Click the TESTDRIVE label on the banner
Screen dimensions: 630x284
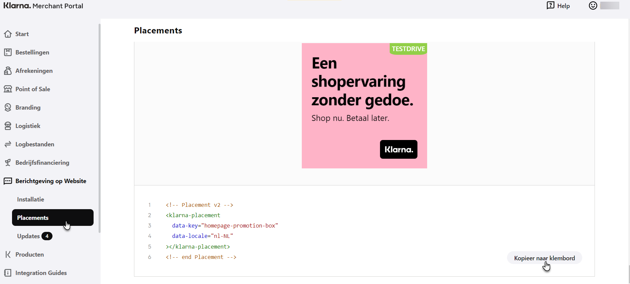click(x=408, y=49)
